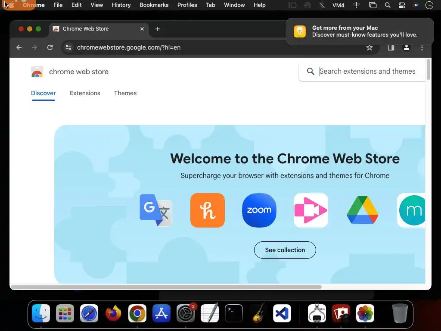Image resolution: width=441 pixels, height=331 pixels.
Task: Open TextEdit from the dock
Action: pyautogui.click(x=210, y=313)
